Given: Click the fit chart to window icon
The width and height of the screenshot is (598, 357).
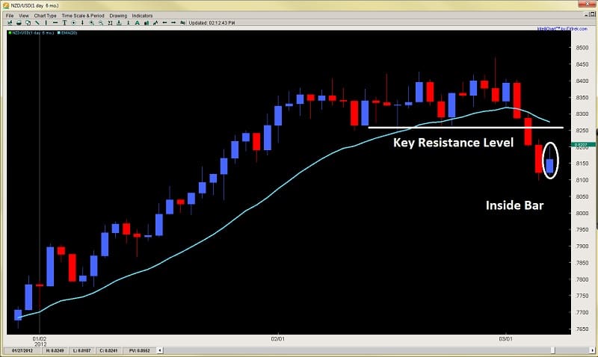Looking at the screenshot, I should coord(110,23).
